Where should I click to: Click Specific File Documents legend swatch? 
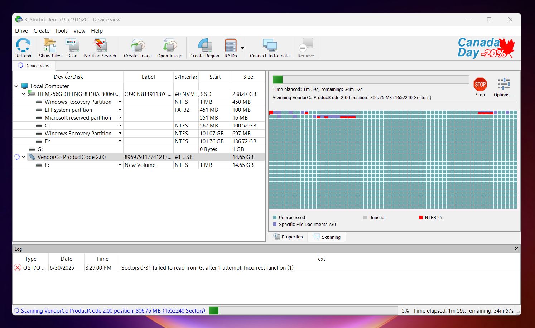click(275, 224)
